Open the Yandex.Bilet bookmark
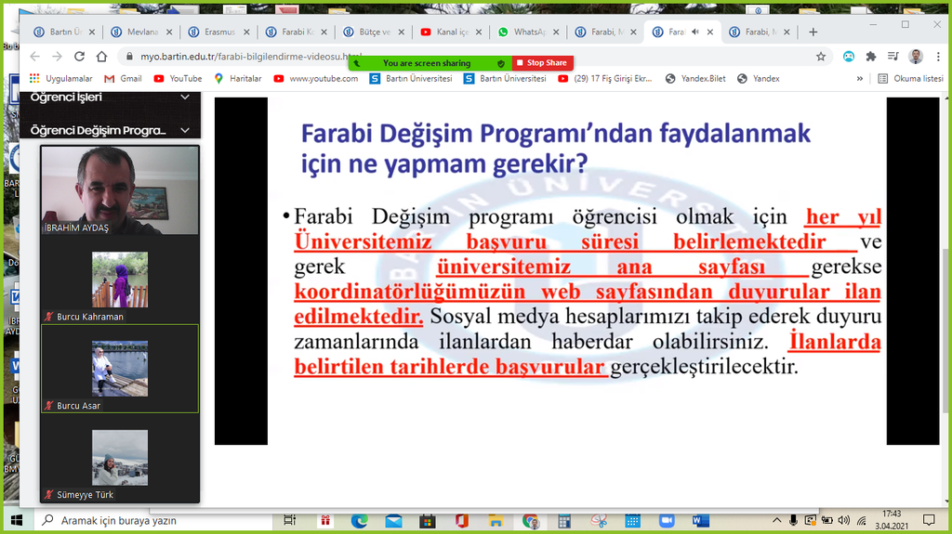This screenshot has width=952, height=534. [x=695, y=78]
